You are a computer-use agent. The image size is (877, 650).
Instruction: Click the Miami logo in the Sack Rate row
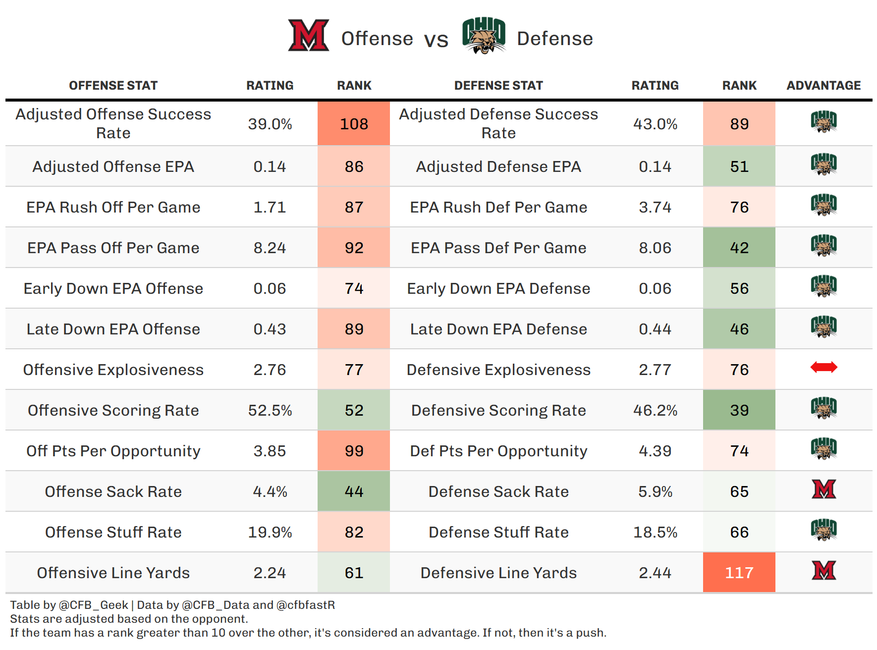point(823,489)
